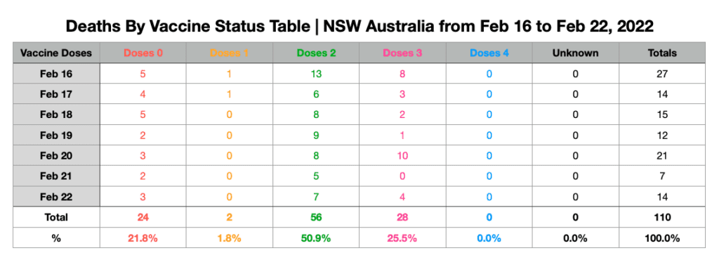Select the Vaccine Doses header cell
This screenshot has height=262, width=719.
click(x=56, y=53)
